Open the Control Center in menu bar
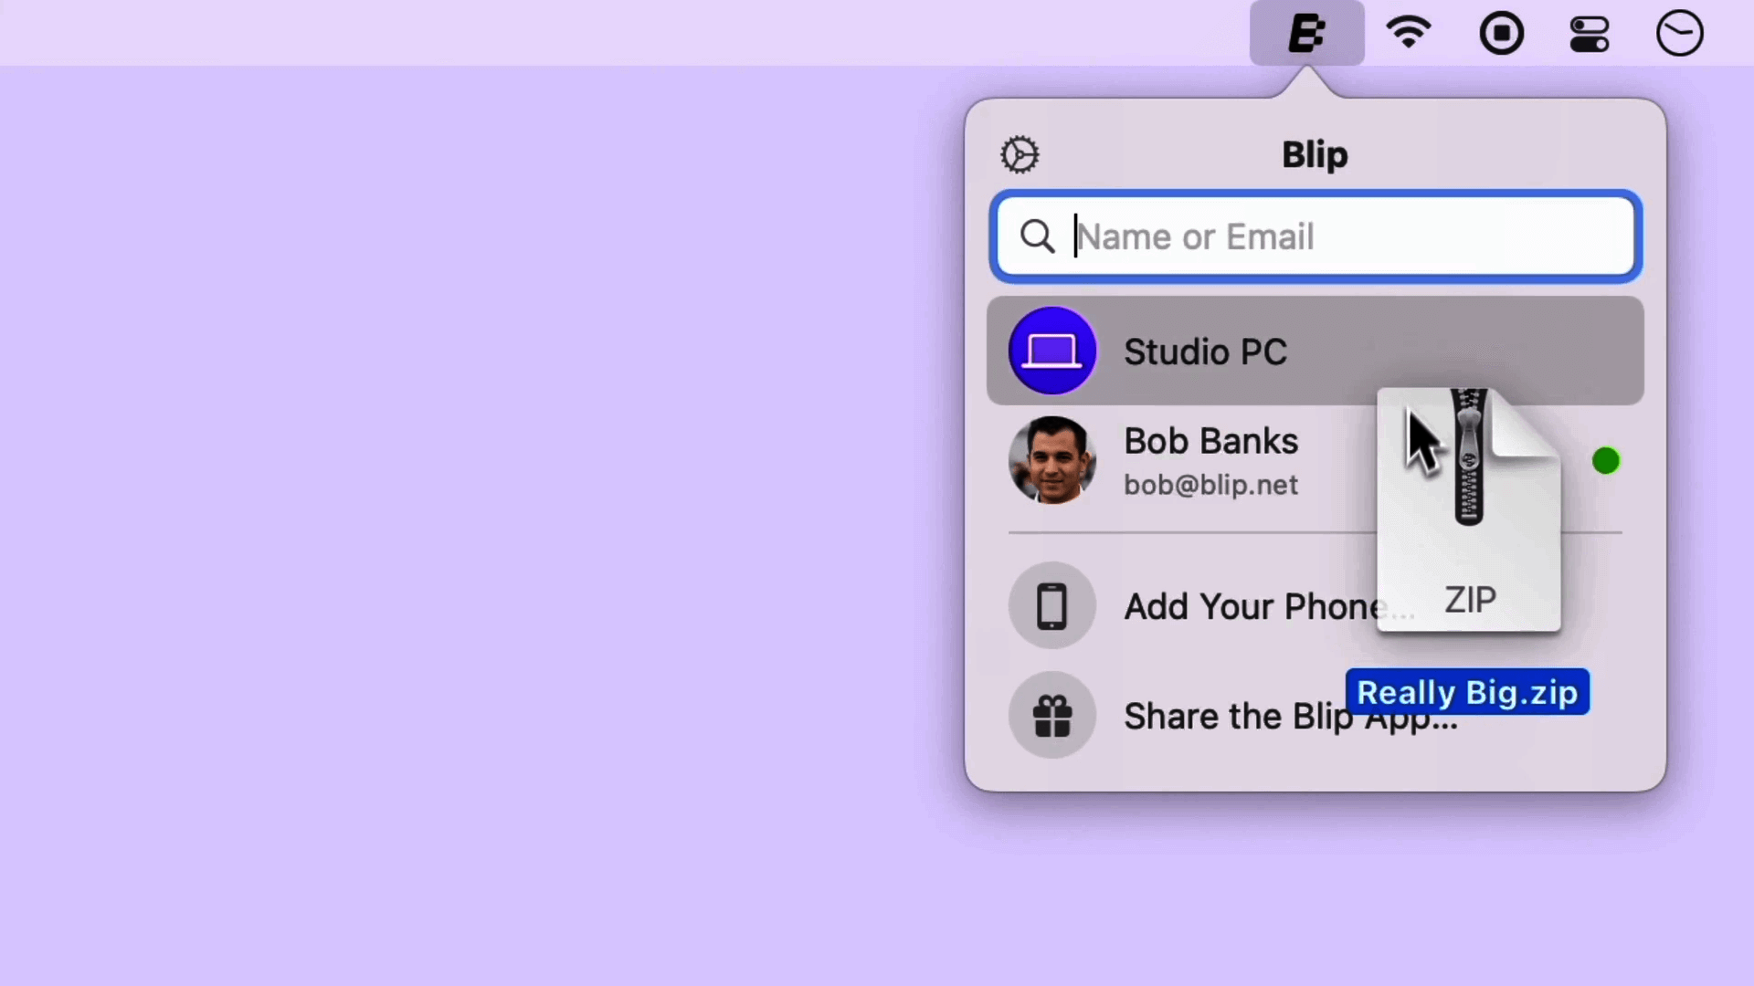Viewport: 1754px width, 986px height. (x=1590, y=33)
